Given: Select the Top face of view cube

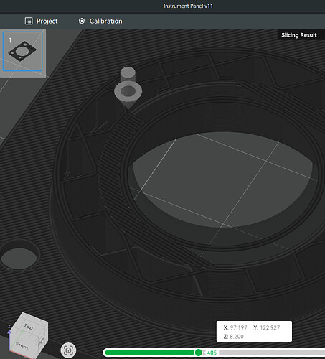Looking at the screenshot, I should (x=29, y=326).
